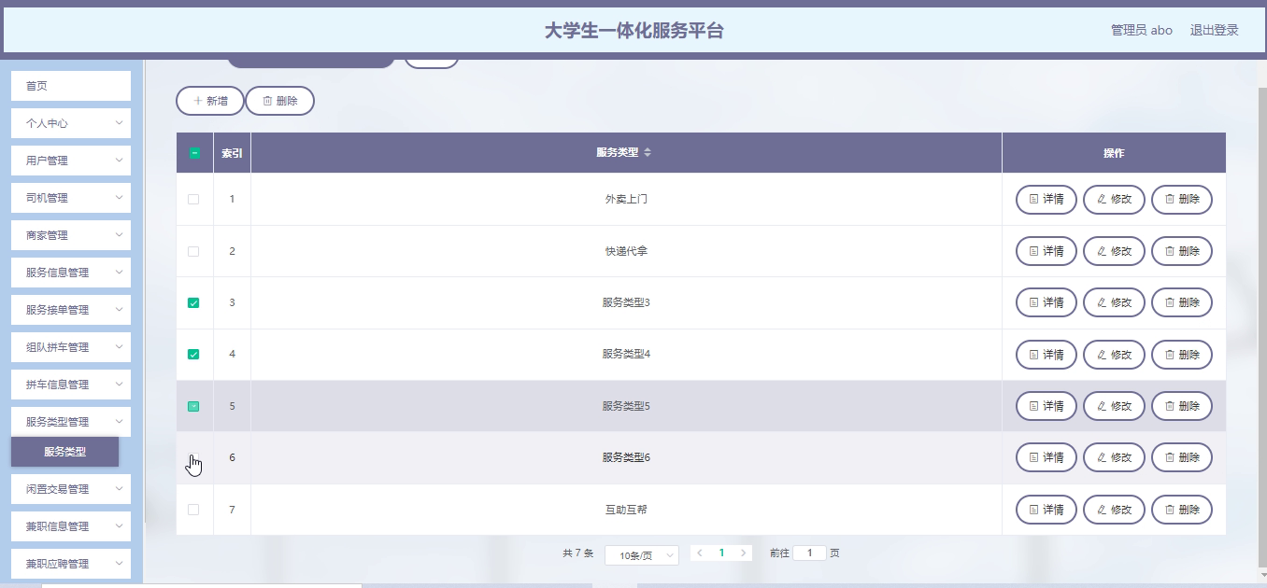Uncheck the box for row 服务类型3
The height and width of the screenshot is (588, 1267).
coord(193,302)
